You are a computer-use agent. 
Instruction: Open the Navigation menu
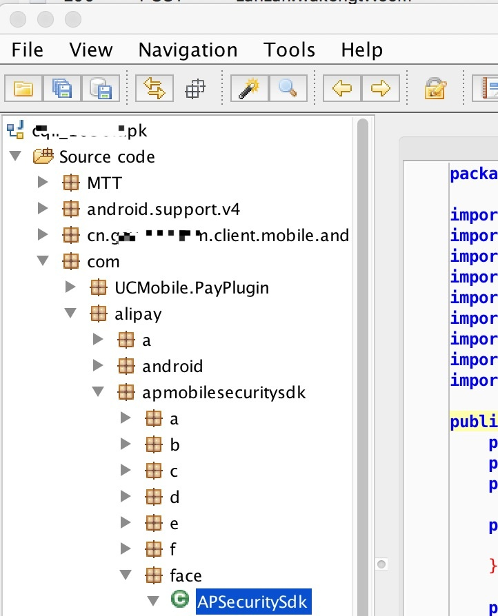(188, 50)
